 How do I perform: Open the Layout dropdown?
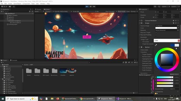tap(175, 6)
